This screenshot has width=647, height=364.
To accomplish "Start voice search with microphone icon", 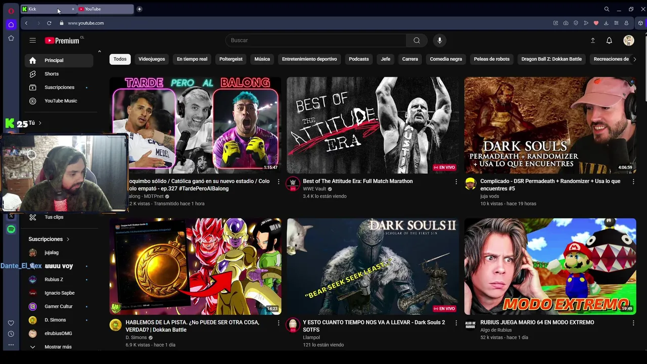I will point(439,40).
